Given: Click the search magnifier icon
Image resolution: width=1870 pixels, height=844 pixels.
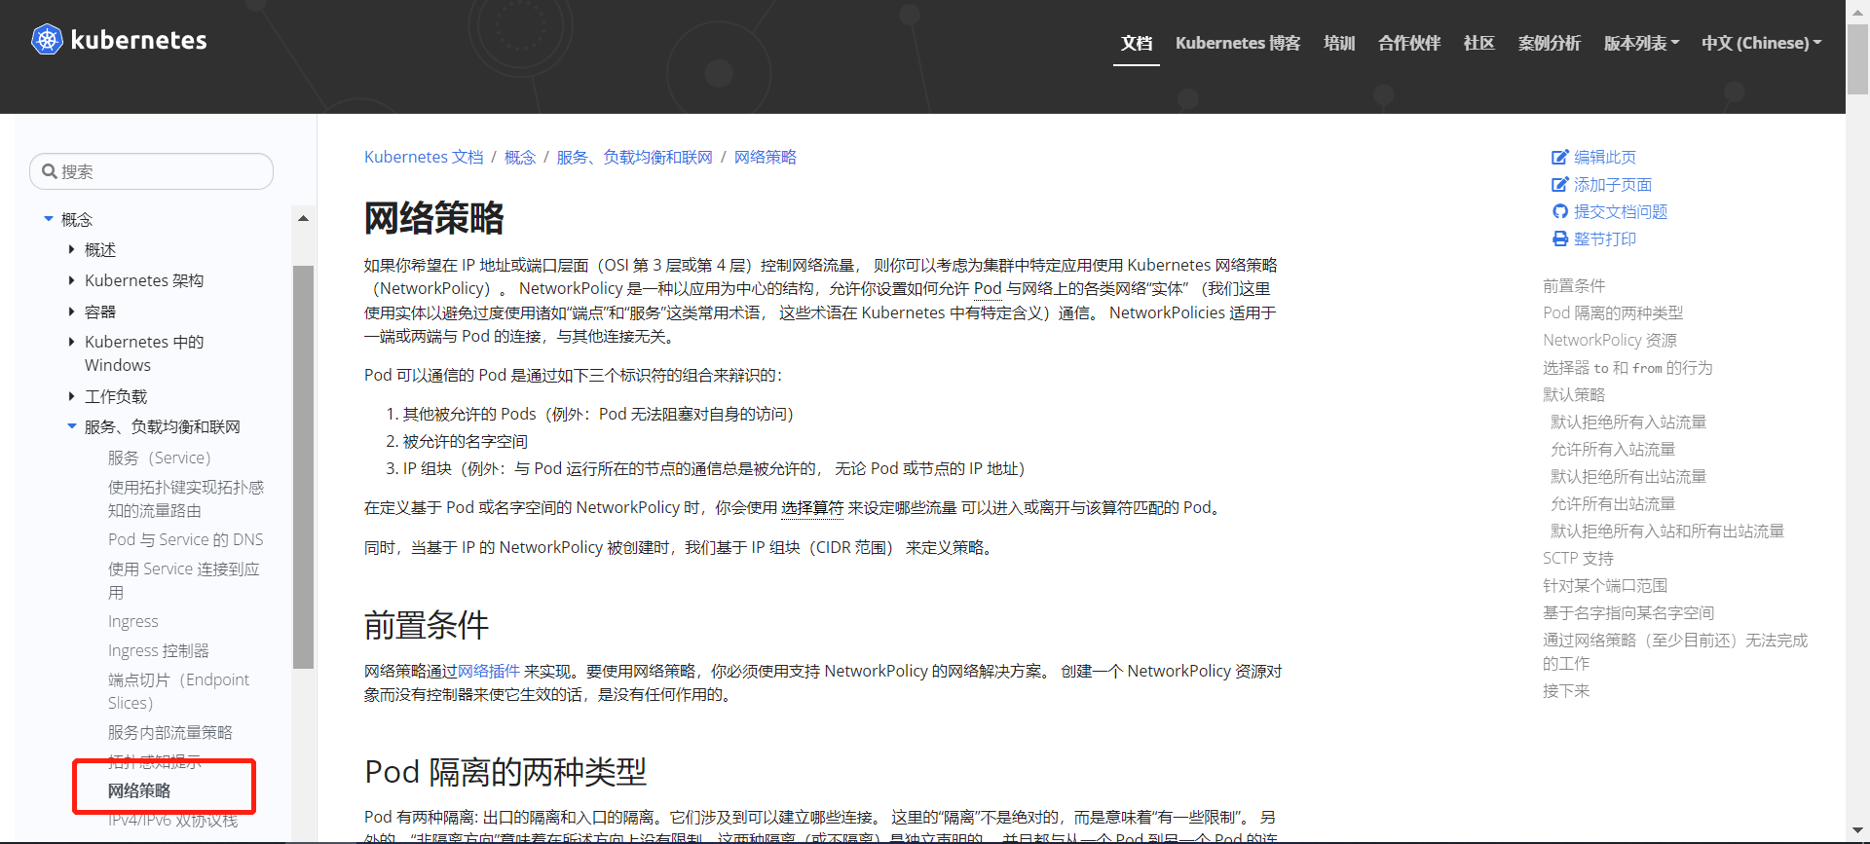Looking at the screenshot, I should point(49,171).
